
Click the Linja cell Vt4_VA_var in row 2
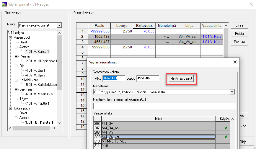pos(189,37)
